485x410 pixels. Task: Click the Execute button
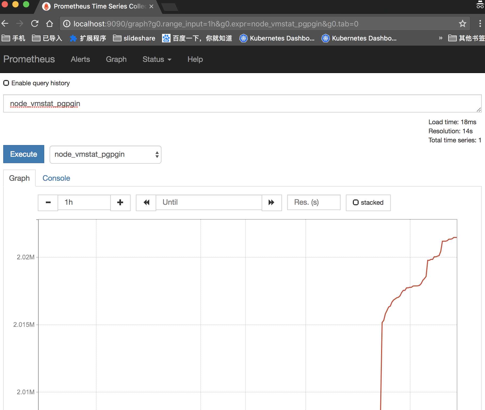[x=24, y=154]
